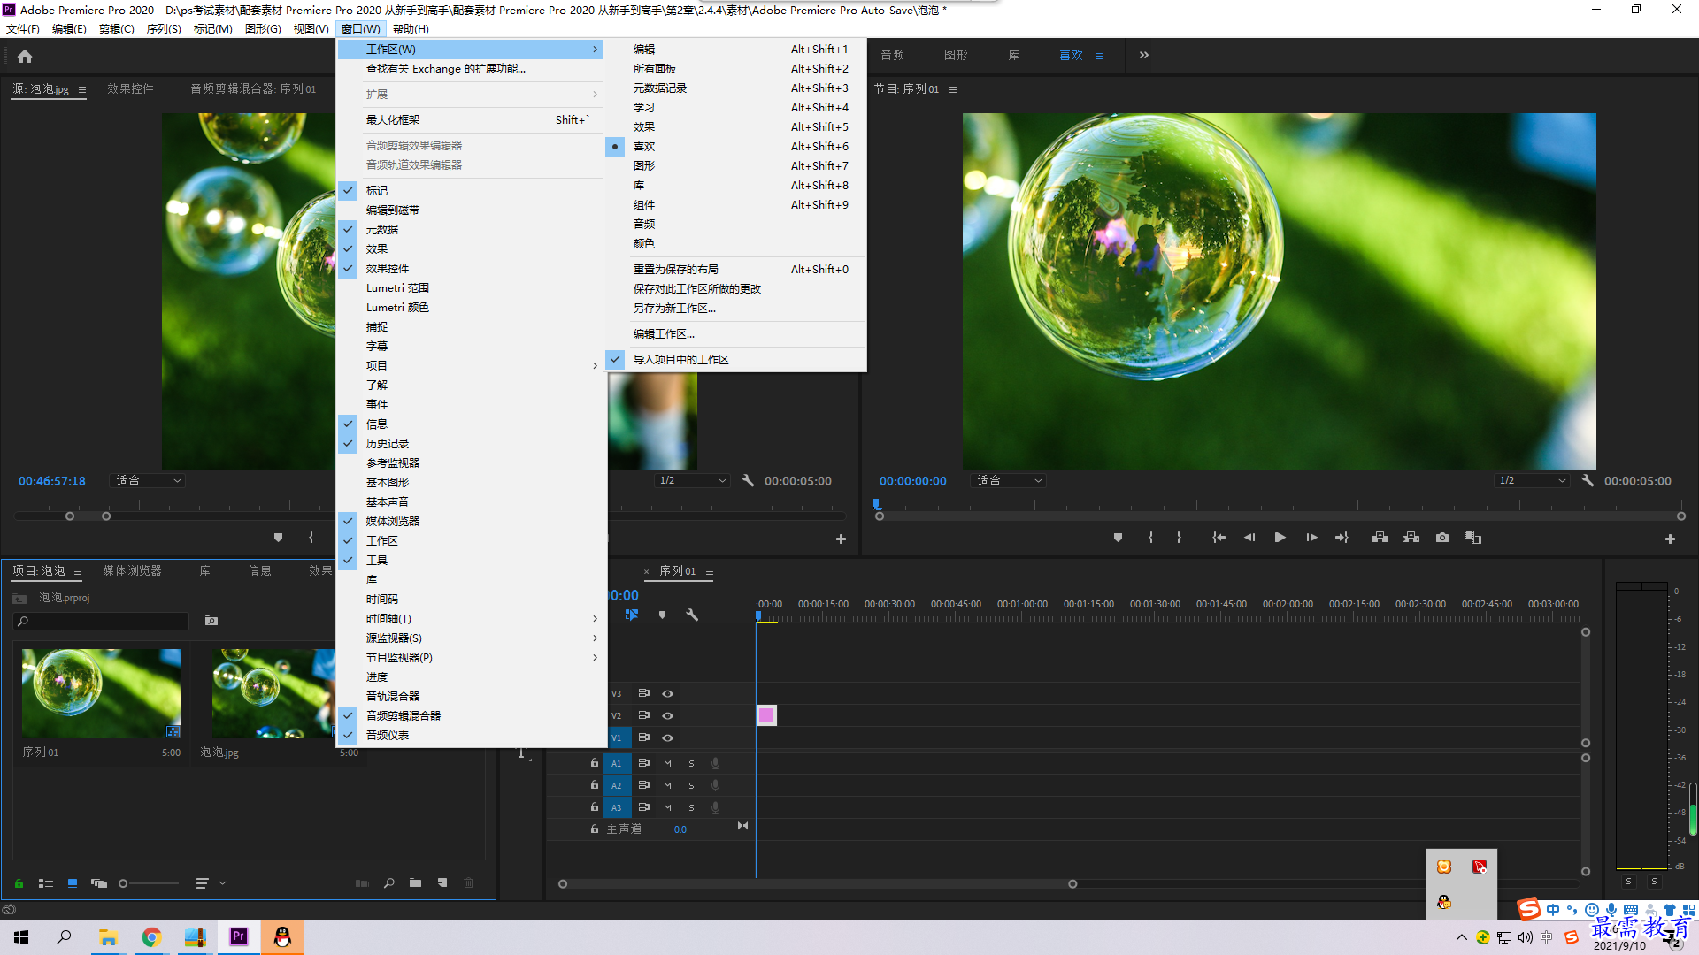Solo audio track A3
The height and width of the screenshot is (955, 1699).
click(x=691, y=807)
